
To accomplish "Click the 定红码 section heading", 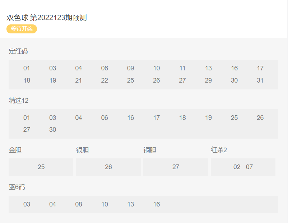I will (x=18, y=51).
